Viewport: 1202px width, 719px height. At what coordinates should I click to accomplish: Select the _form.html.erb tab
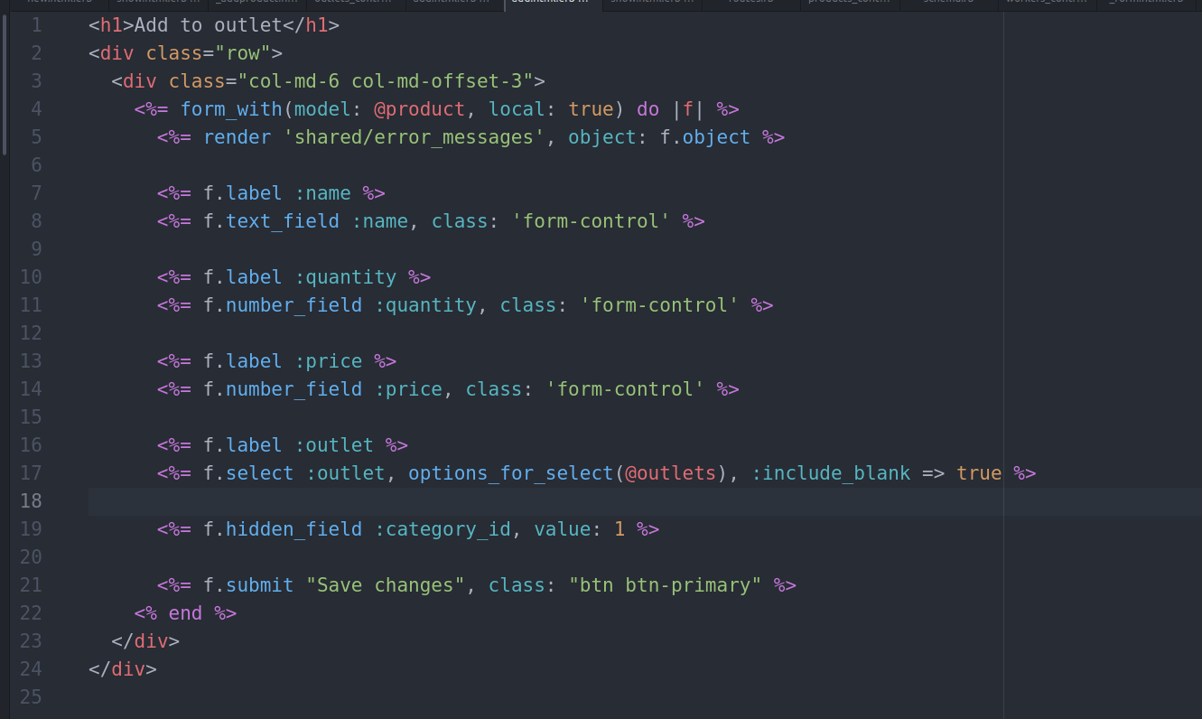tap(1147, 4)
